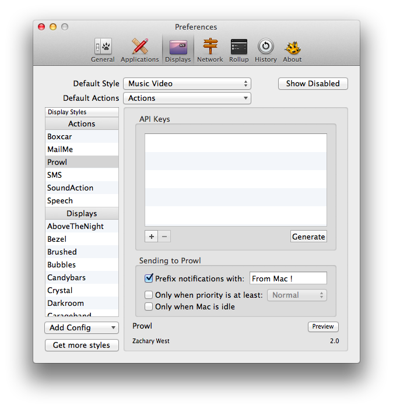Open the Rollup pane icon

click(x=238, y=50)
